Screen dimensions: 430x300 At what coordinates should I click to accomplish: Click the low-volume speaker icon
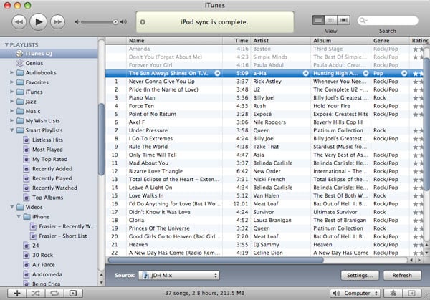pos(77,22)
